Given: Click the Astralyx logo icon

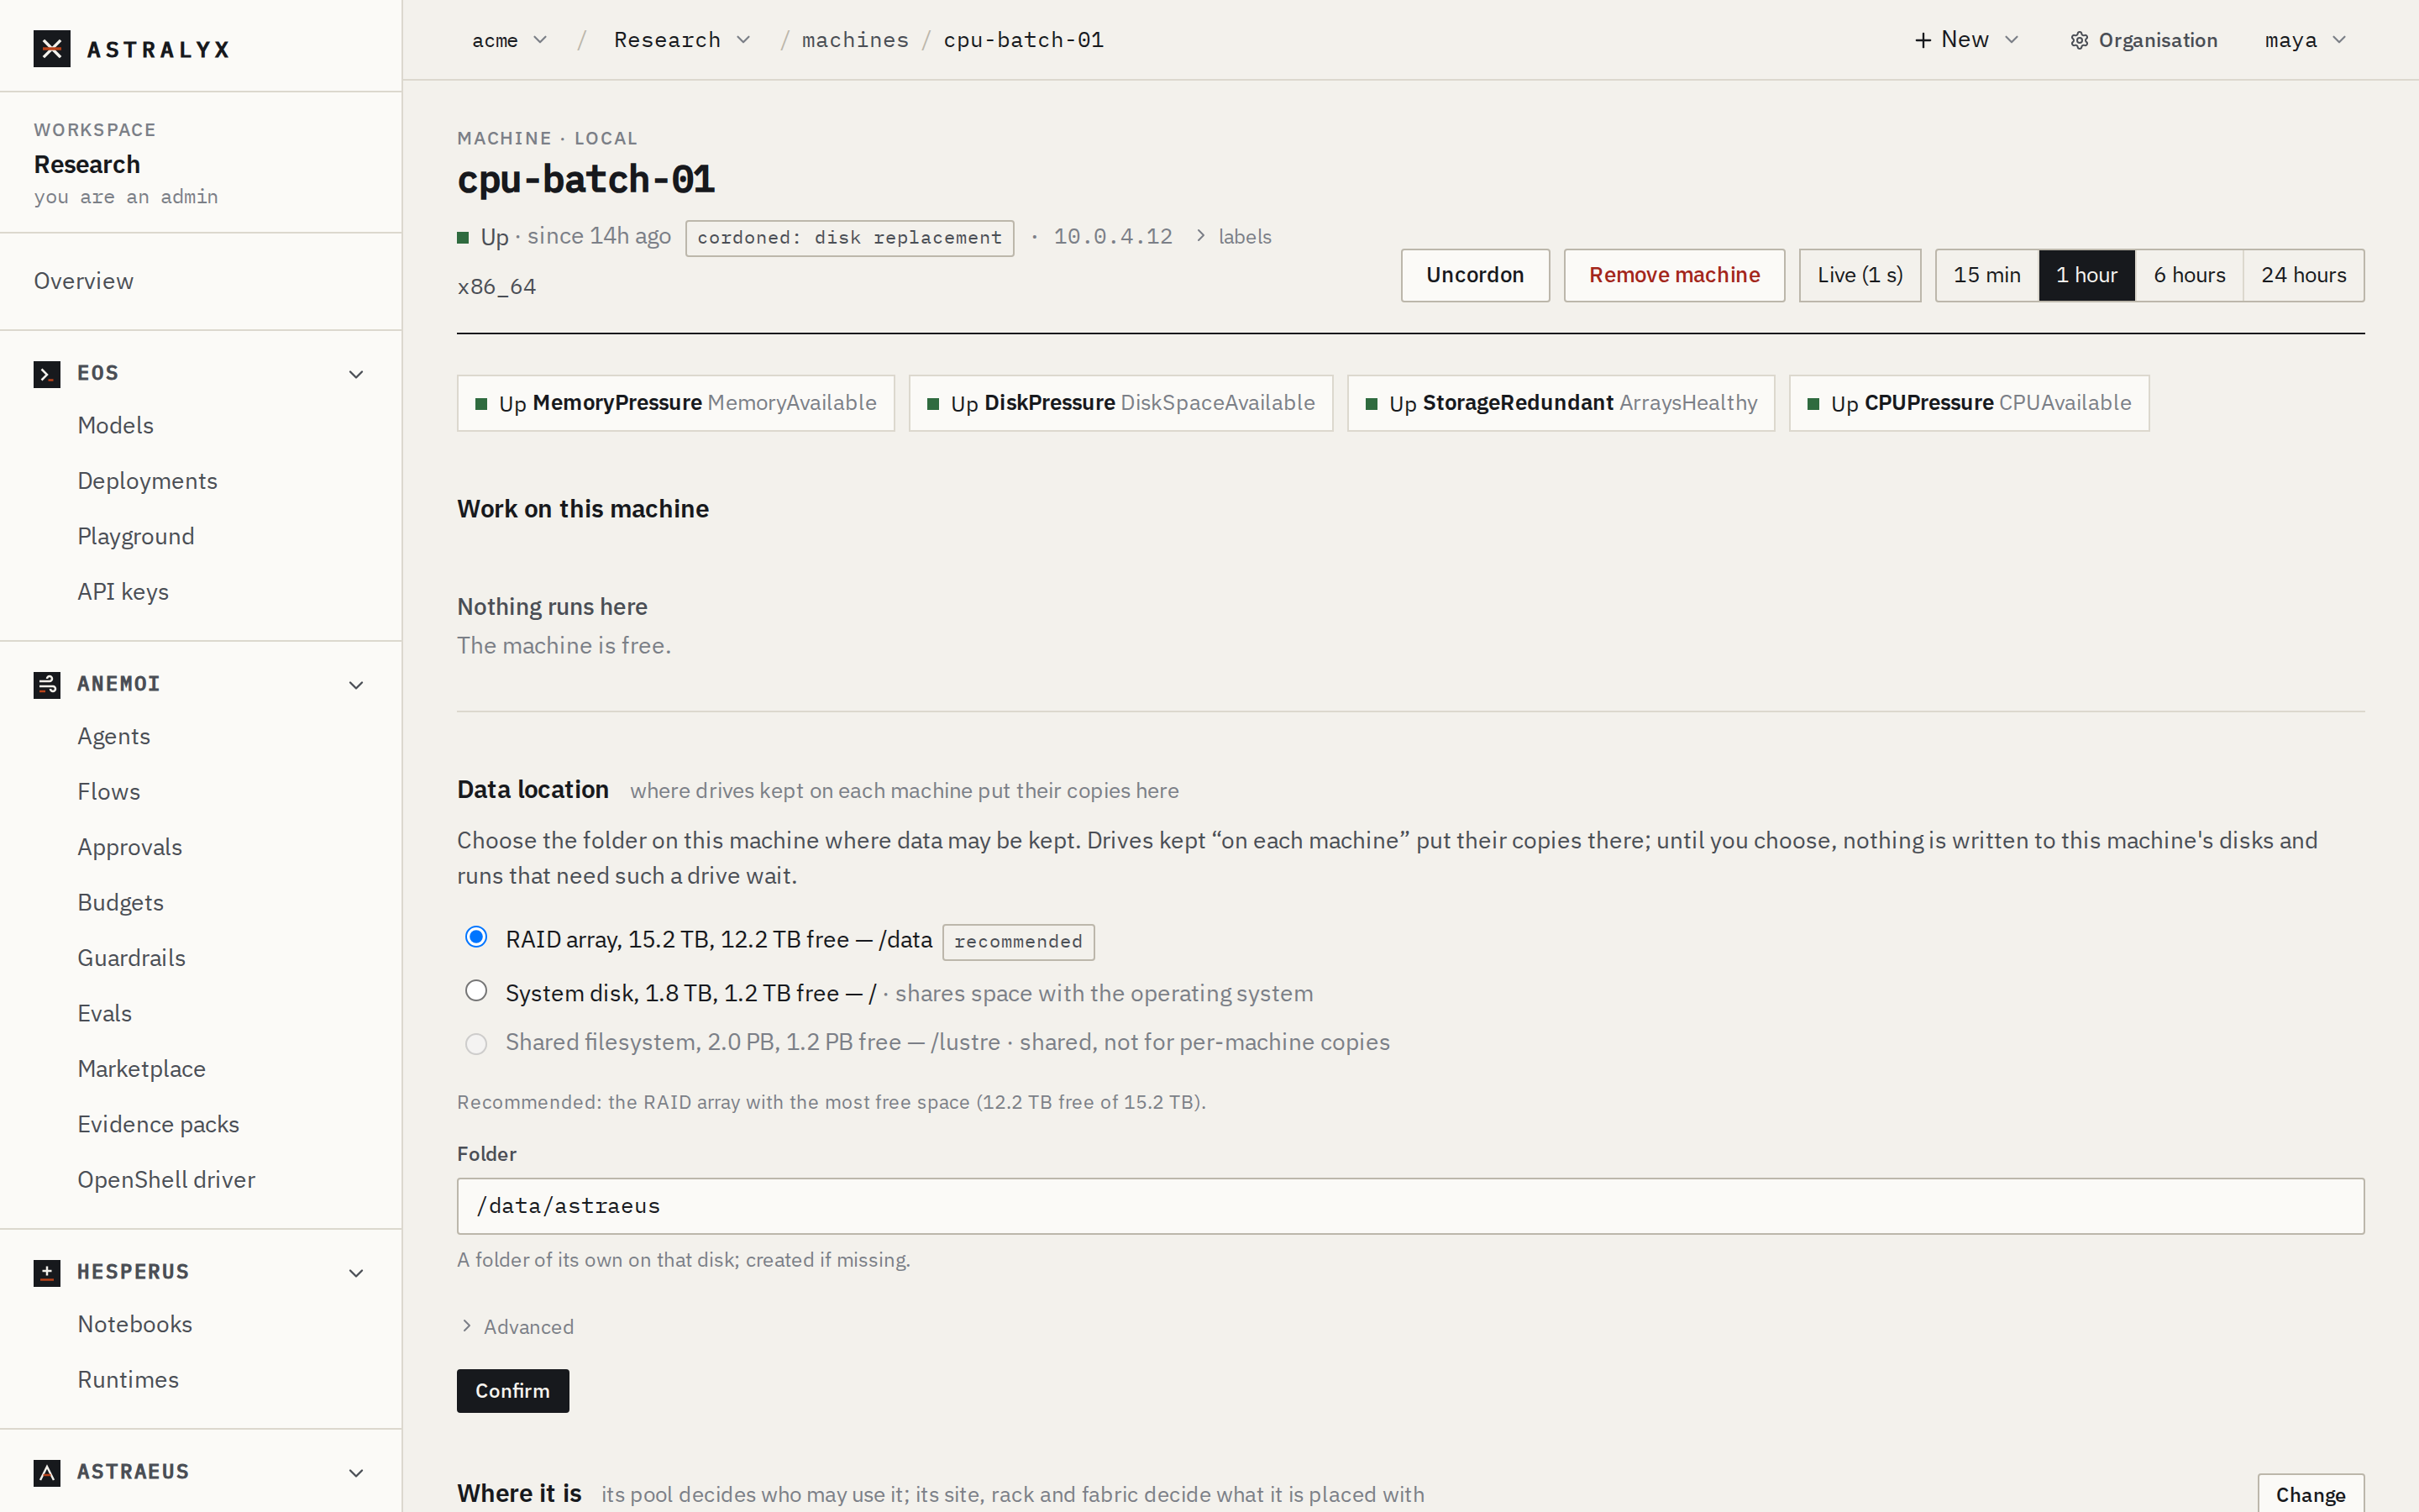Looking at the screenshot, I should (52, 48).
